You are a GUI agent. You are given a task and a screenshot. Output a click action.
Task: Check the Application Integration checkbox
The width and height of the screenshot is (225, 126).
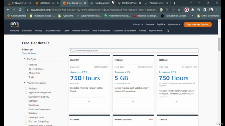click(26, 92)
